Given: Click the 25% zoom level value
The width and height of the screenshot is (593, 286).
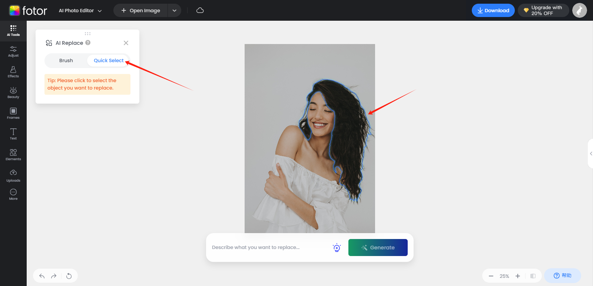Looking at the screenshot, I should point(504,276).
